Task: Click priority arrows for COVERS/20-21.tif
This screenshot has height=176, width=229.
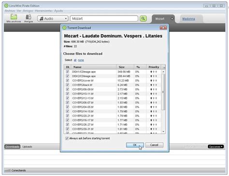Action: [x=154, y=116]
